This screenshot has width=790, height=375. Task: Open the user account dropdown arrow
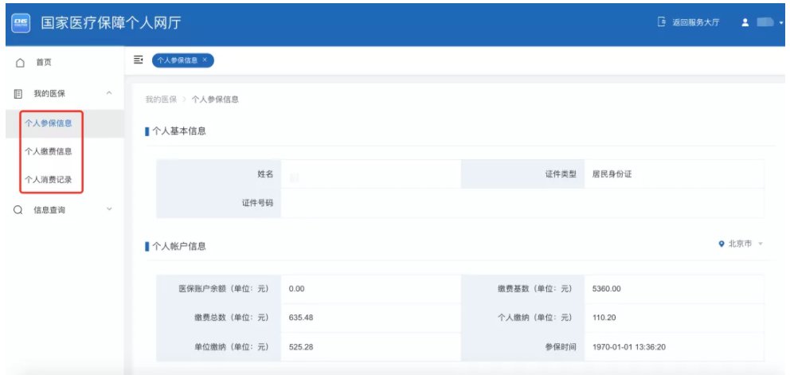coord(781,23)
